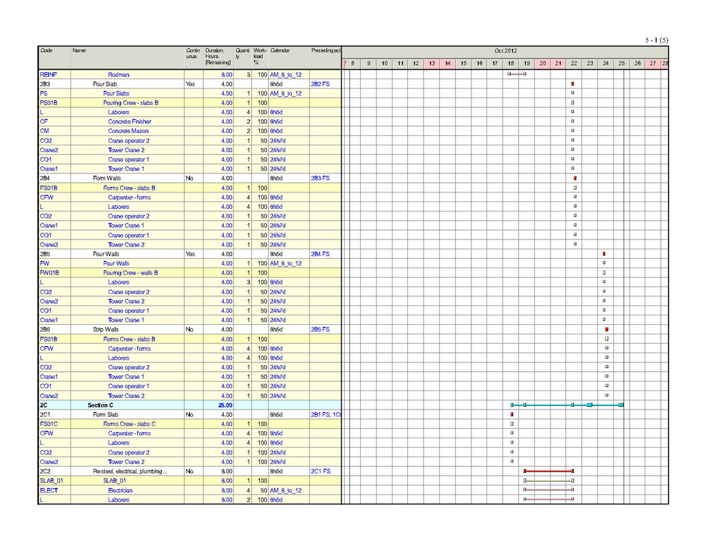706x546 pixels.
Task: Click the ELECT code cell
Action: click(x=55, y=490)
